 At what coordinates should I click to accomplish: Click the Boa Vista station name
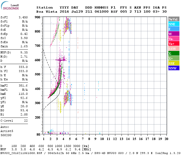pos(47,12)
